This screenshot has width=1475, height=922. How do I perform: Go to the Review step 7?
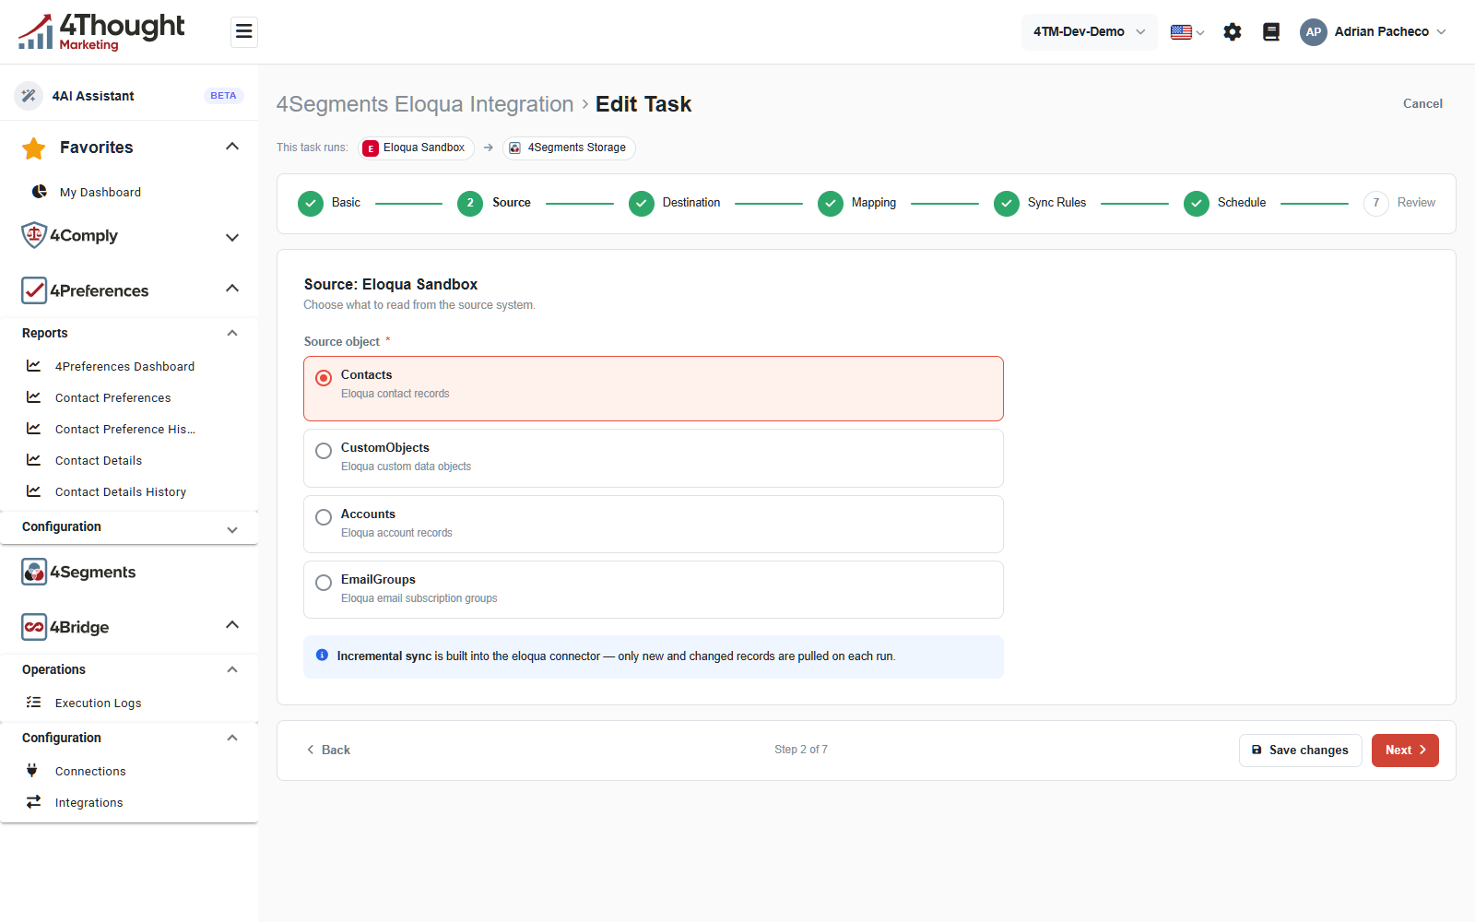pyautogui.click(x=1399, y=204)
